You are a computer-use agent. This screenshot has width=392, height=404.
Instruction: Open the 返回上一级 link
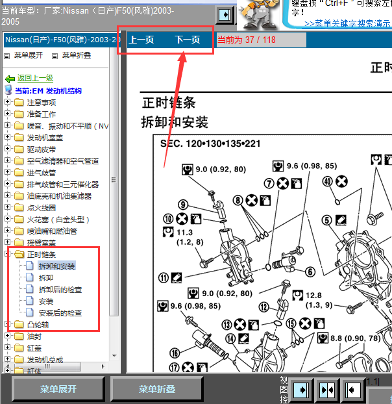[x=35, y=79]
